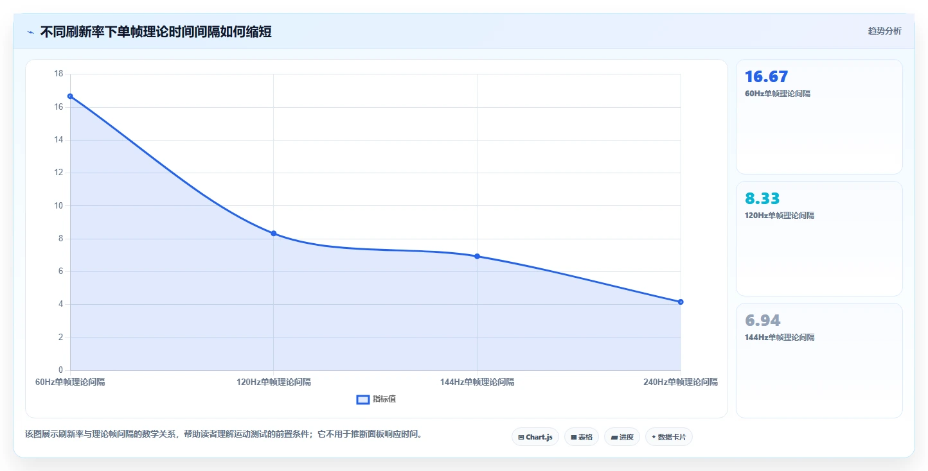Click the 144Hz单帧理论间隔 card label
928x471 pixels.
[780, 338]
